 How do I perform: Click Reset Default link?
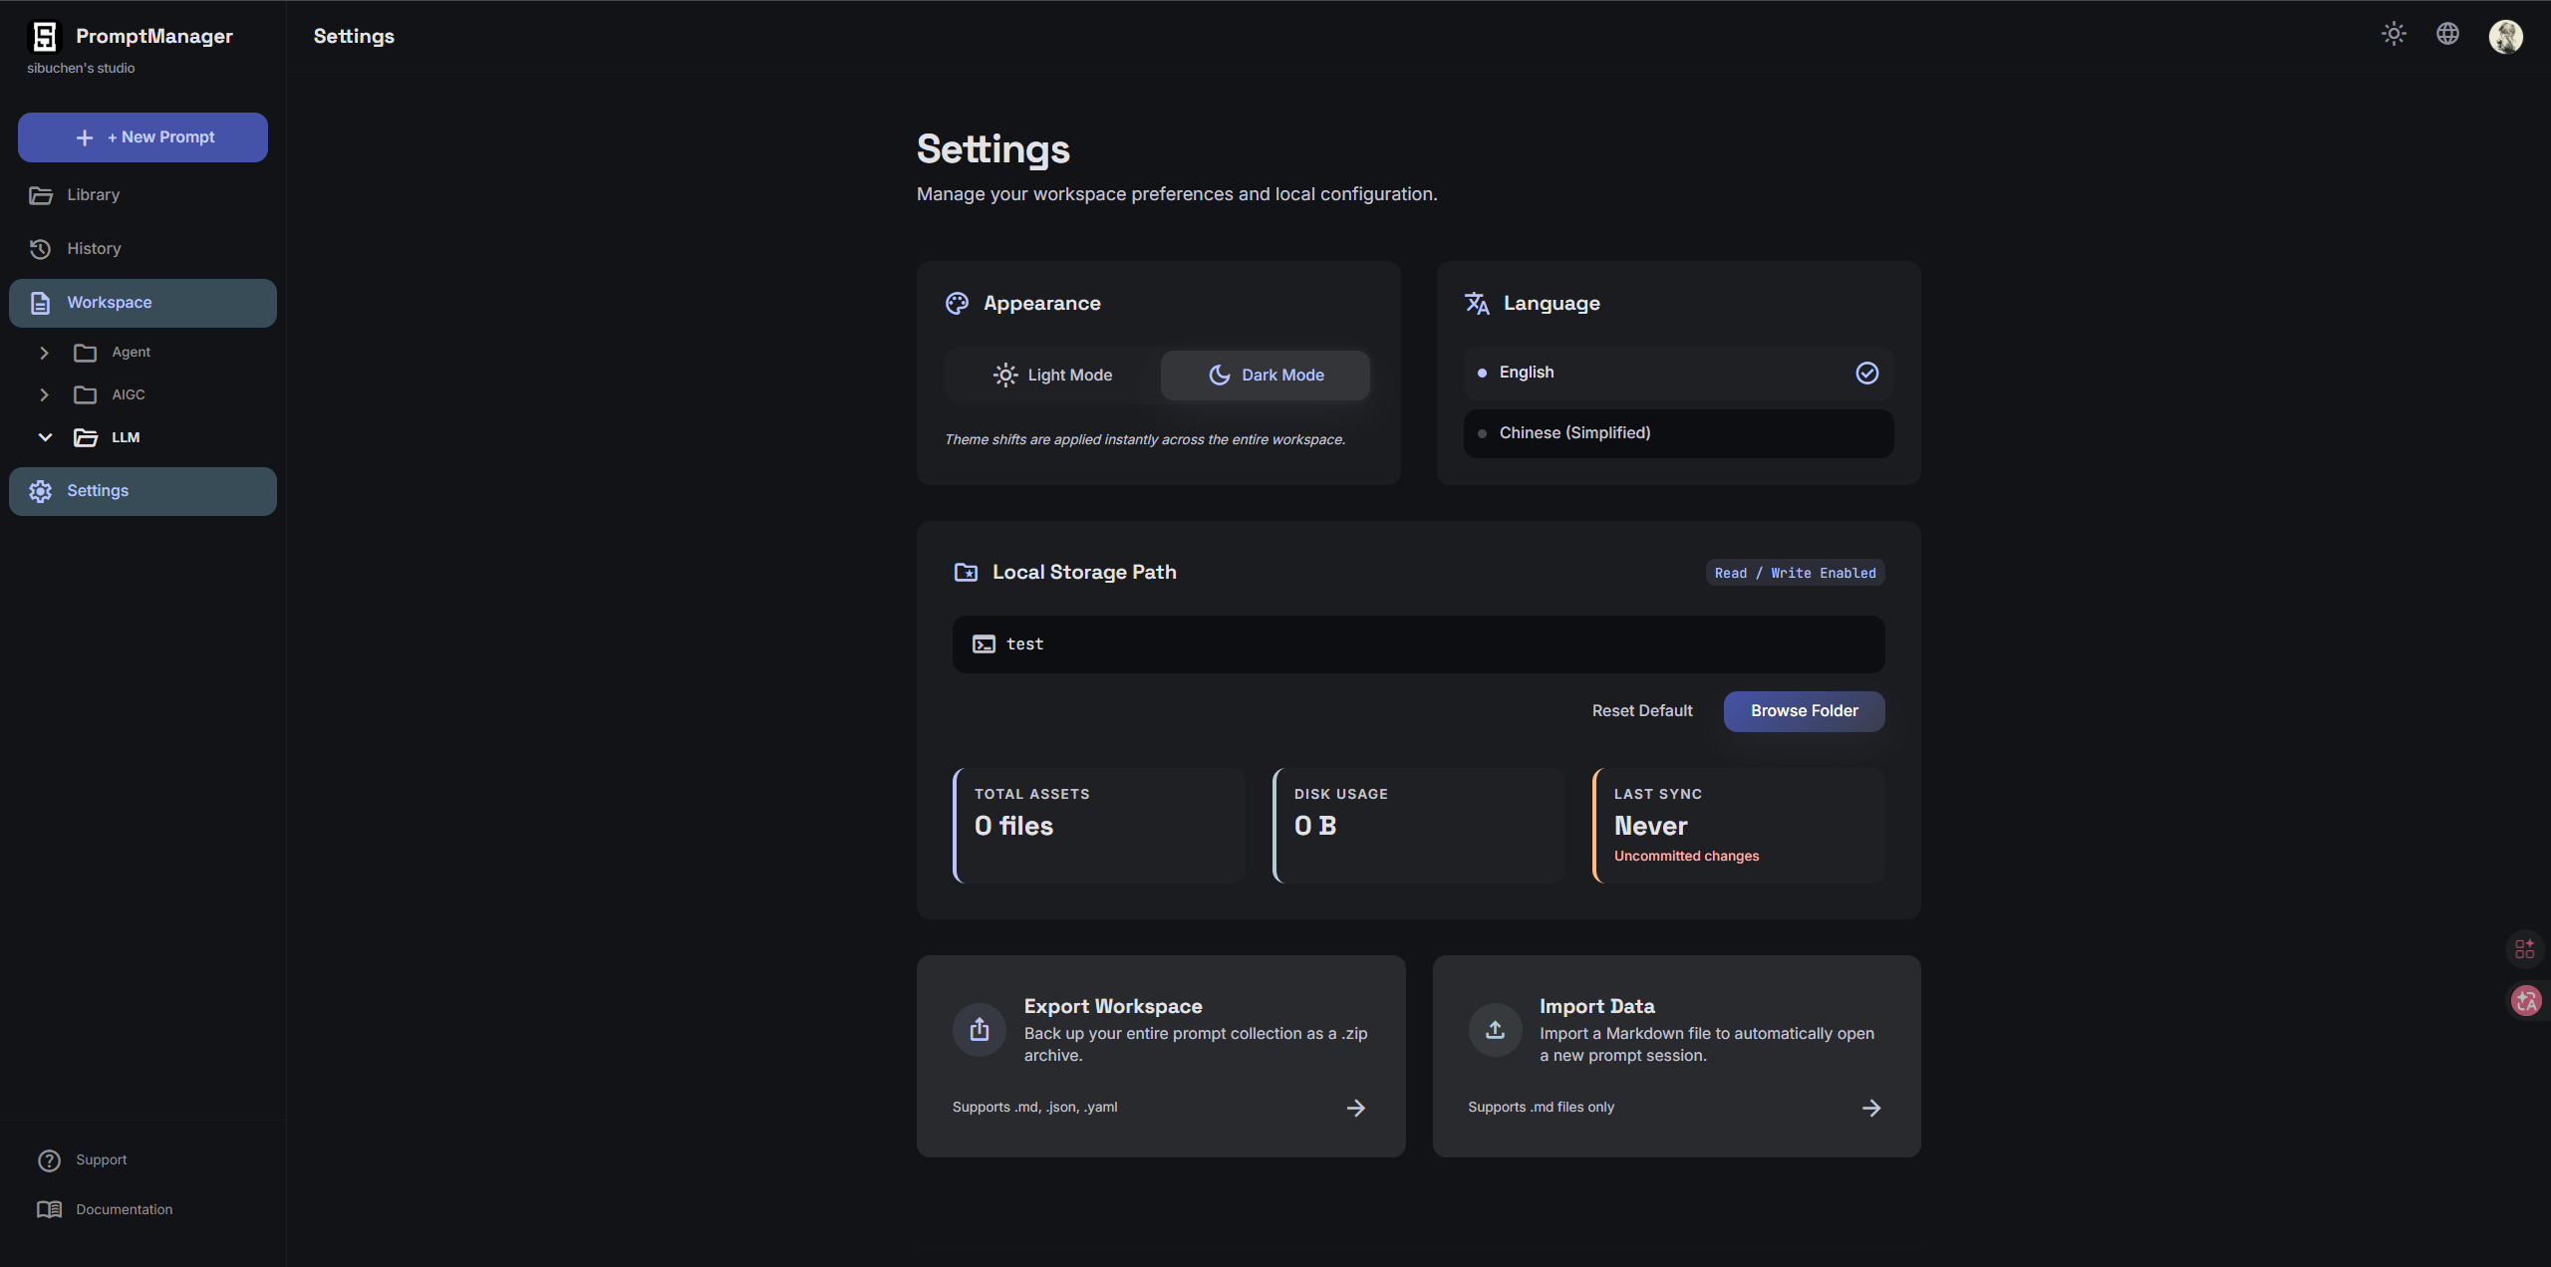click(1641, 711)
